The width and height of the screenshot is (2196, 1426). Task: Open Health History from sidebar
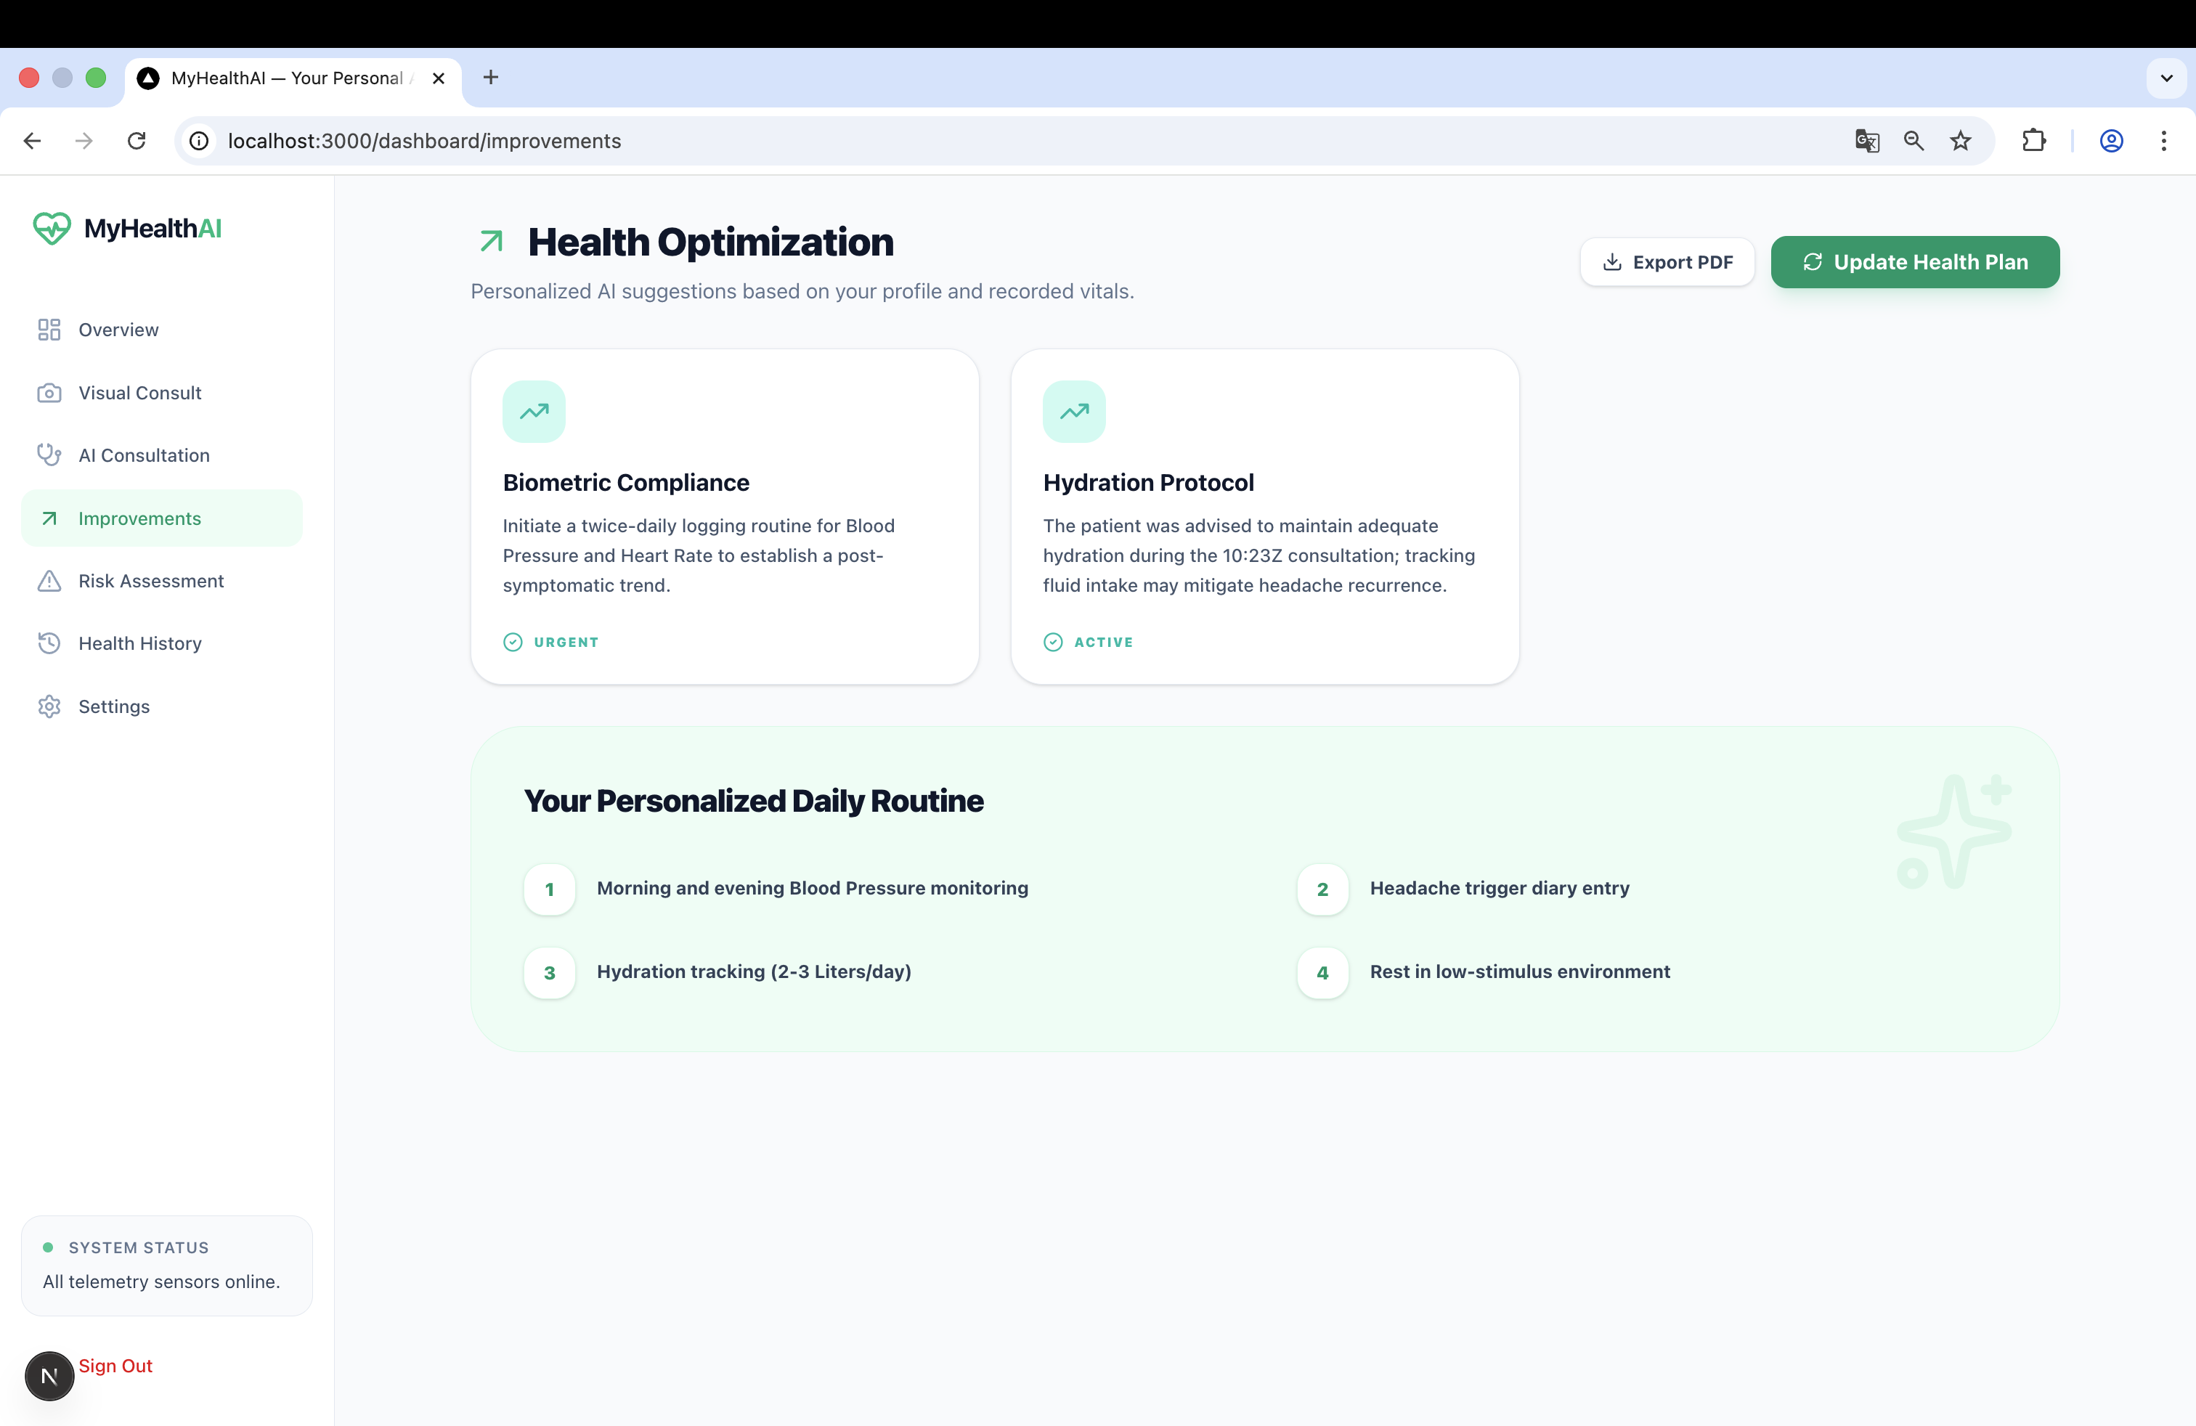[139, 643]
